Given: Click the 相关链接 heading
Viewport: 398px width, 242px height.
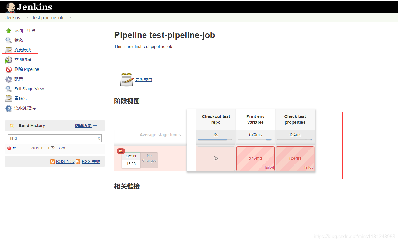Looking at the screenshot, I should 127,186.
